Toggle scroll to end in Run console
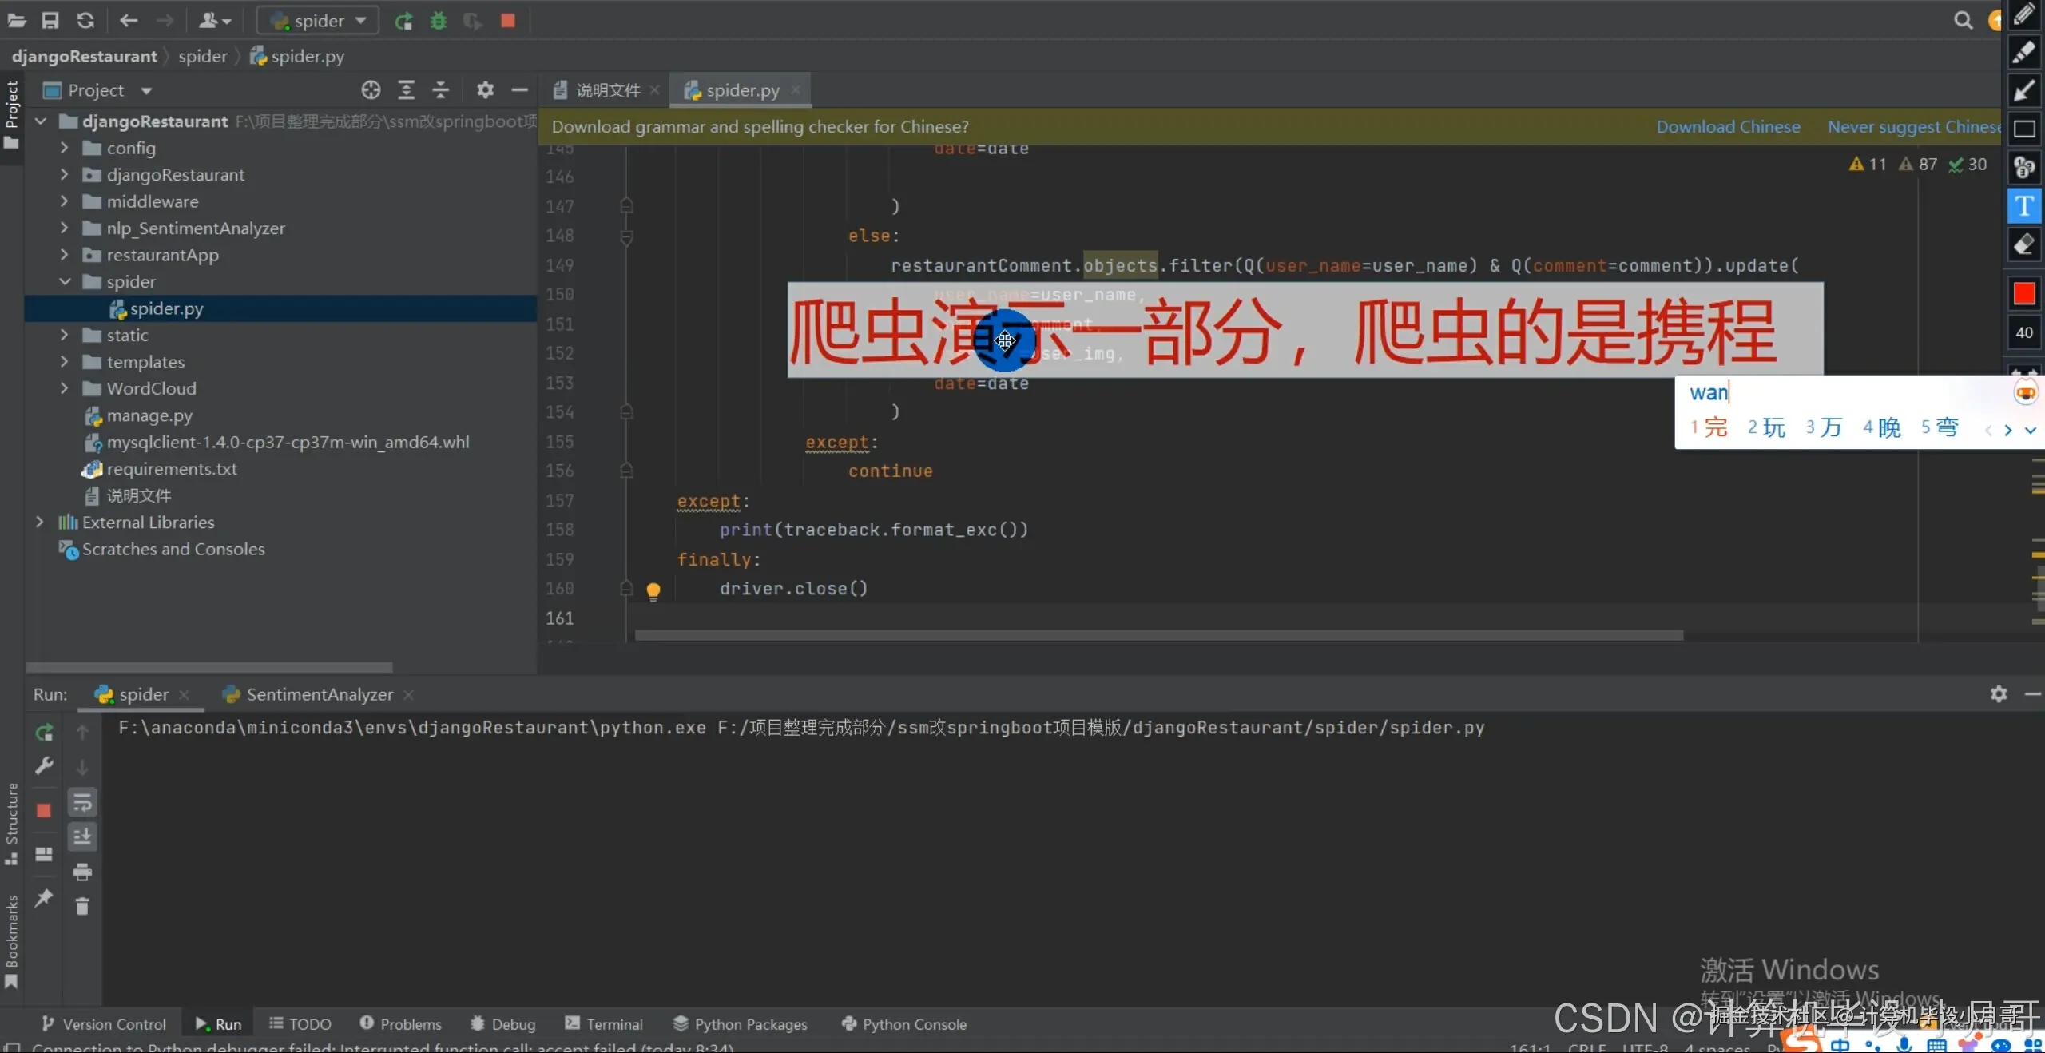The width and height of the screenshot is (2045, 1053). tap(82, 836)
